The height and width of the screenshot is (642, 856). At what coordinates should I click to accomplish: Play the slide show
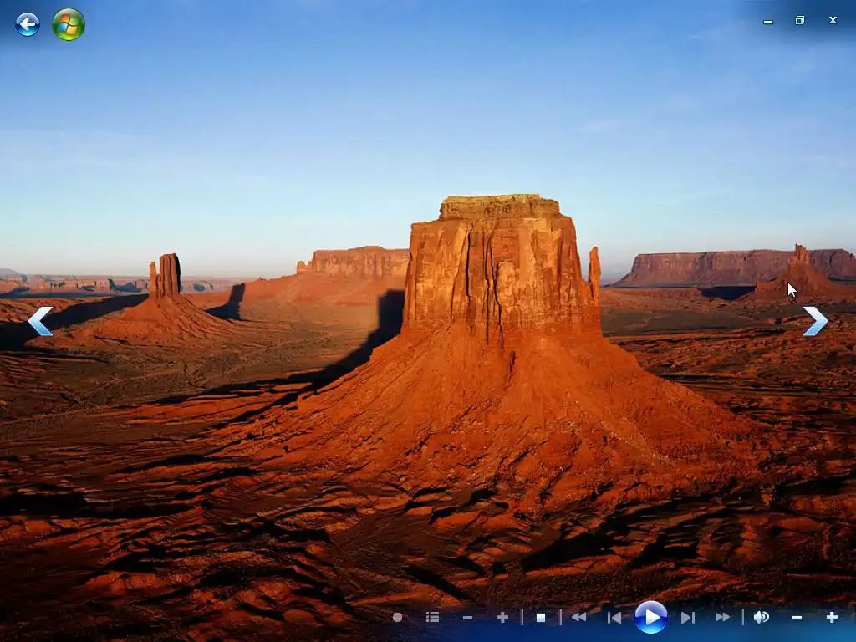(x=650, y=618)
